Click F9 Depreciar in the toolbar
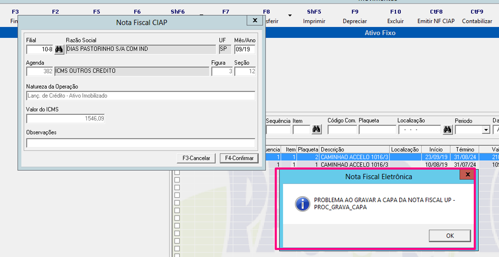The image size is (499, 257). point(355,17)
